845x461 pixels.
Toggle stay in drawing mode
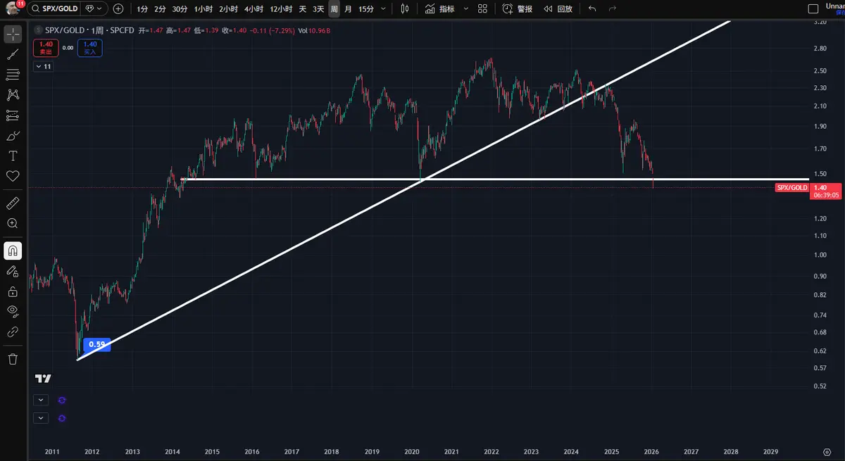[13, 271]
